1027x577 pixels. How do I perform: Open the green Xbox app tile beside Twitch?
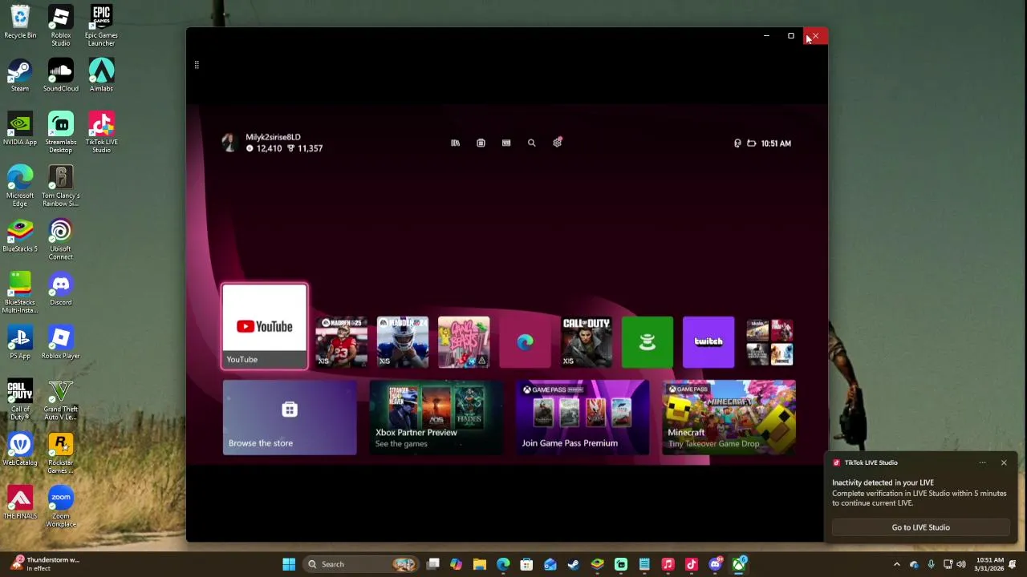[647, 342]
